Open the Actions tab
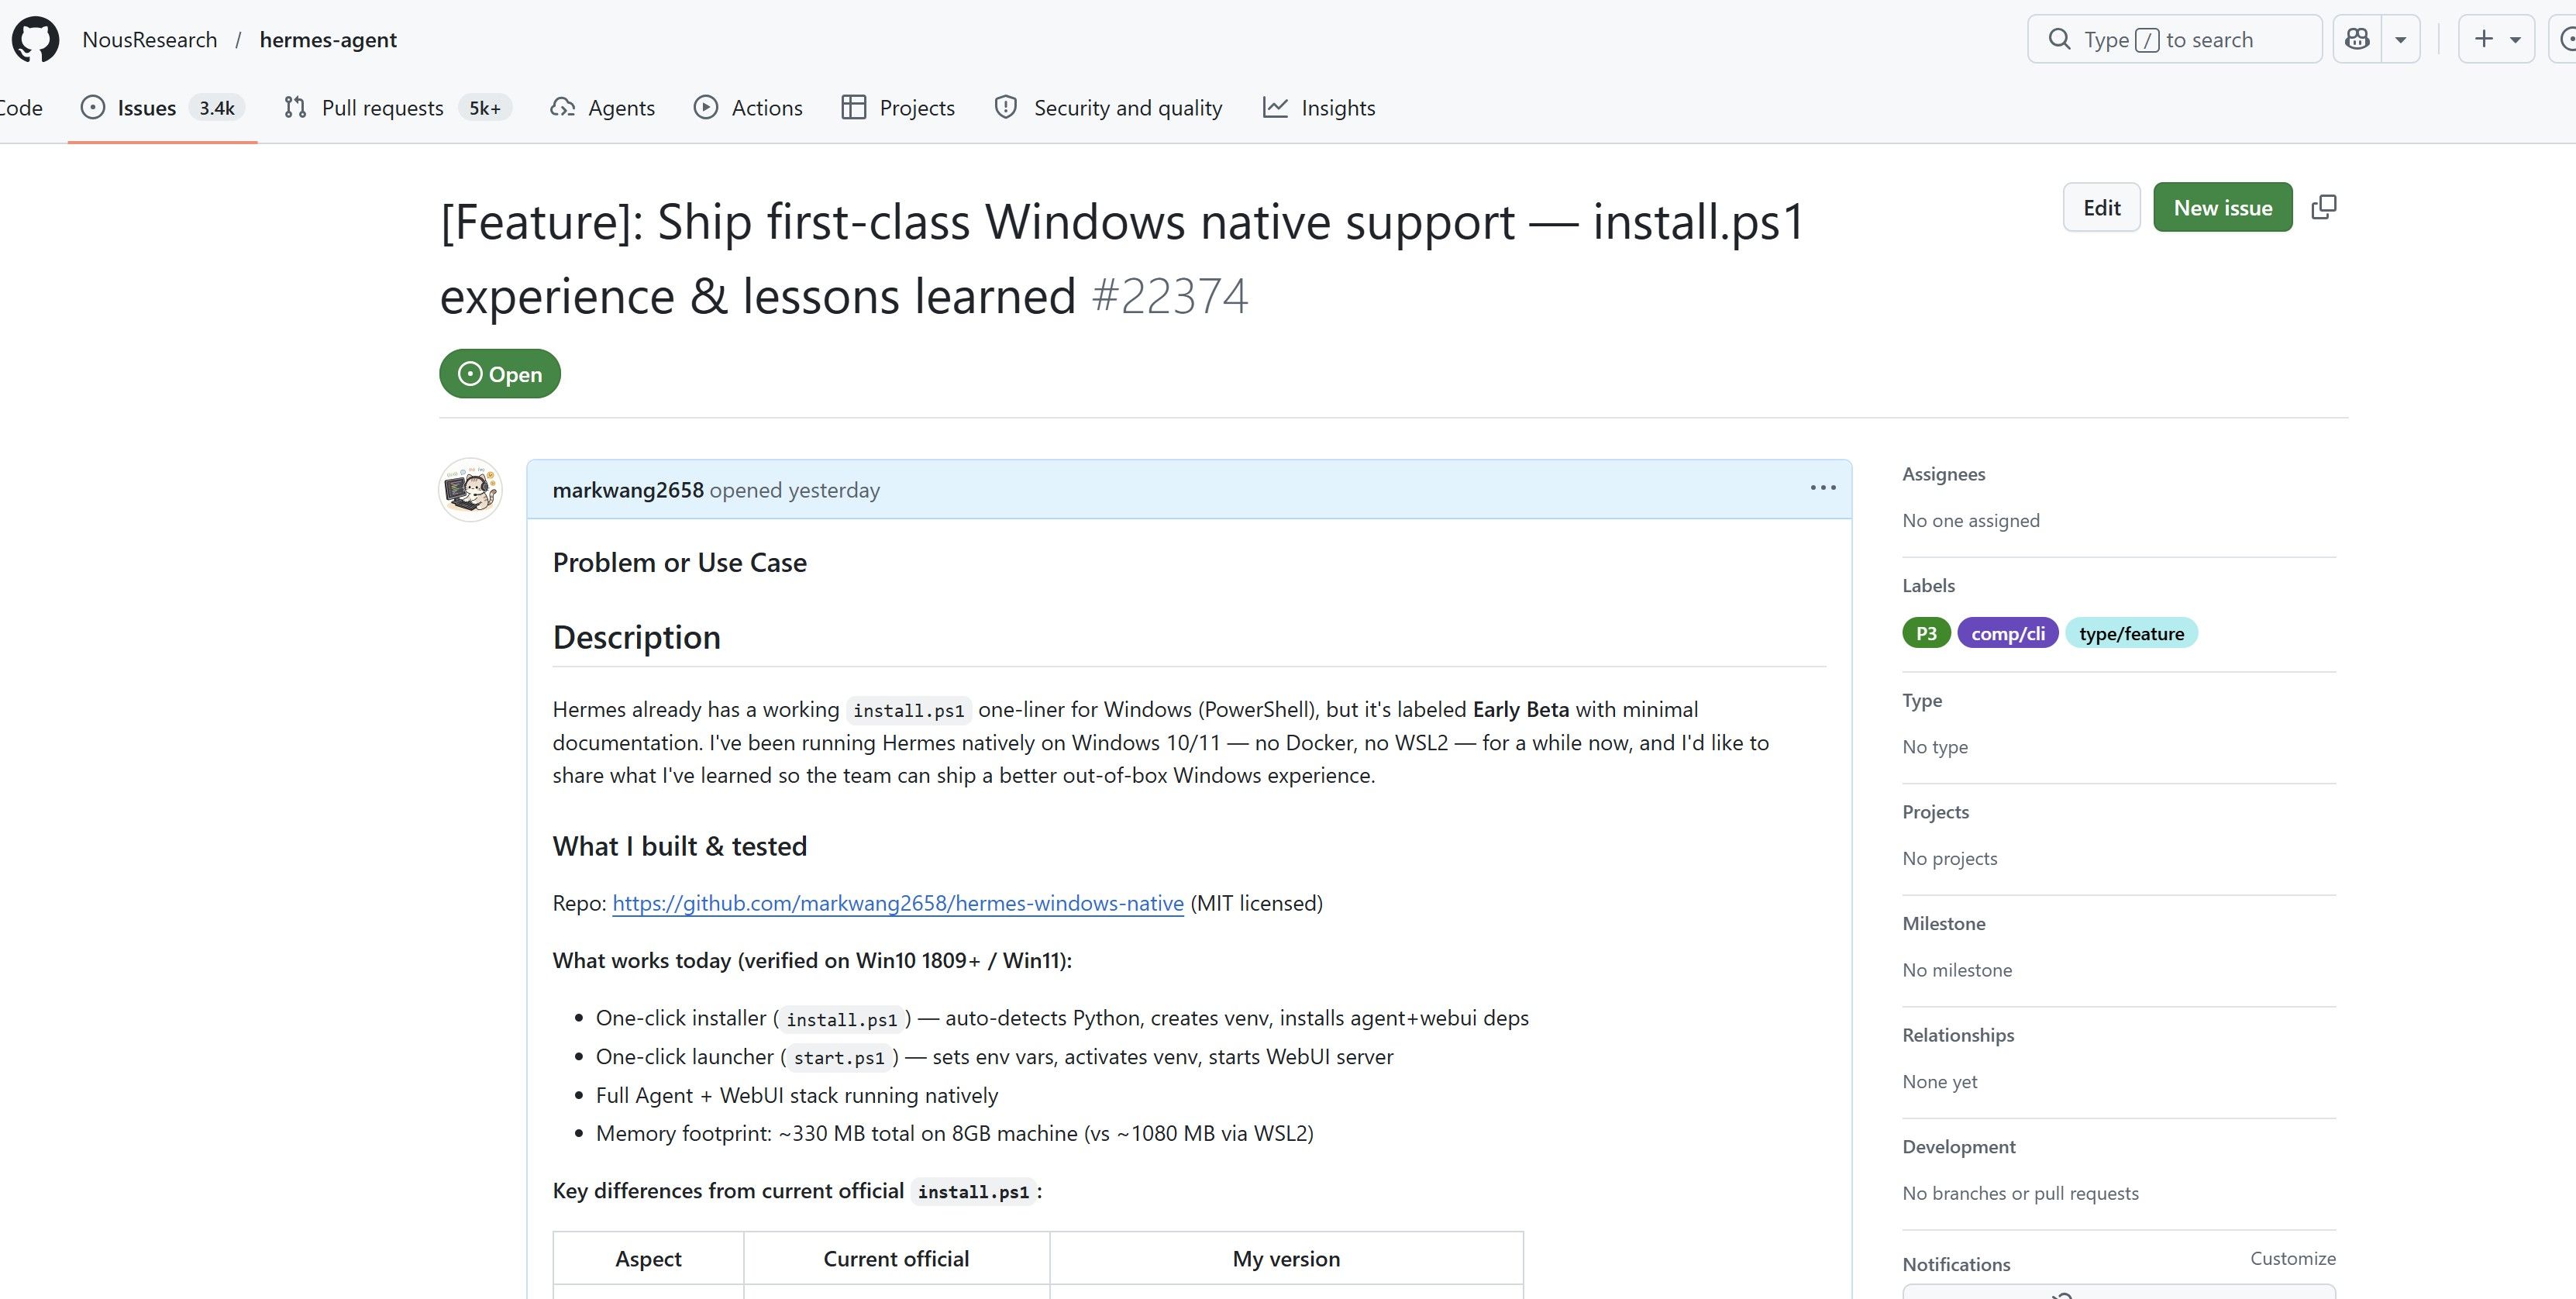The image size is (2576, 1299). [x=748, y=108]
